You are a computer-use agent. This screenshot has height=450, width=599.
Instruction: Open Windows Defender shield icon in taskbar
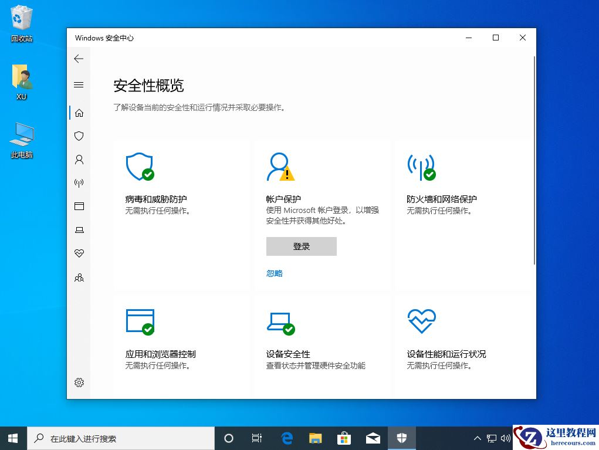pos(402,438)
